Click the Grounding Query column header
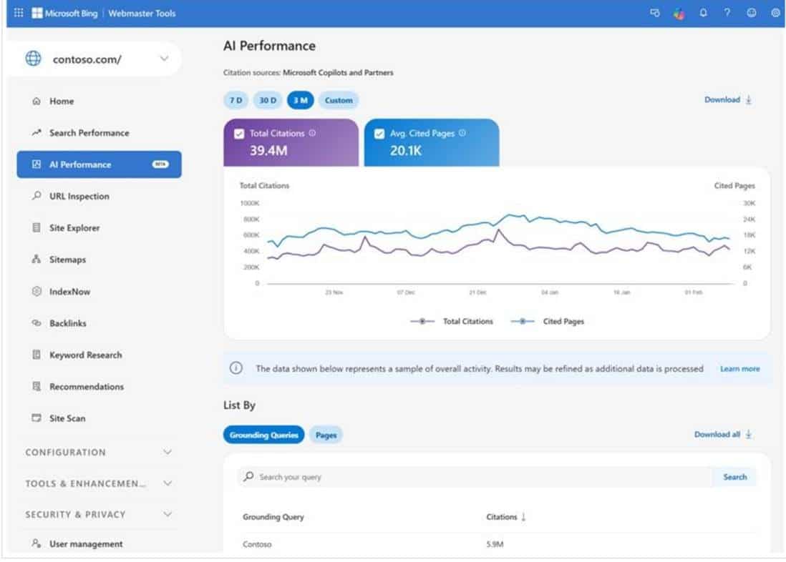The height and width of the screenshot is (562, 786). [273, 517]
